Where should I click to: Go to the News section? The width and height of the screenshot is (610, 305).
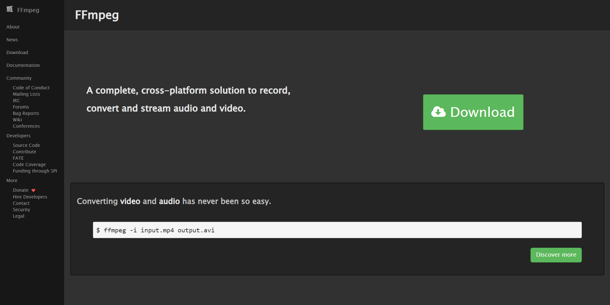[12, 40]
